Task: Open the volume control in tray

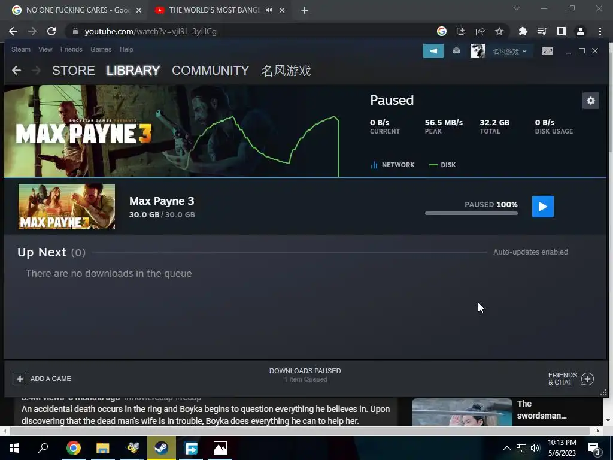Action: 535,448
